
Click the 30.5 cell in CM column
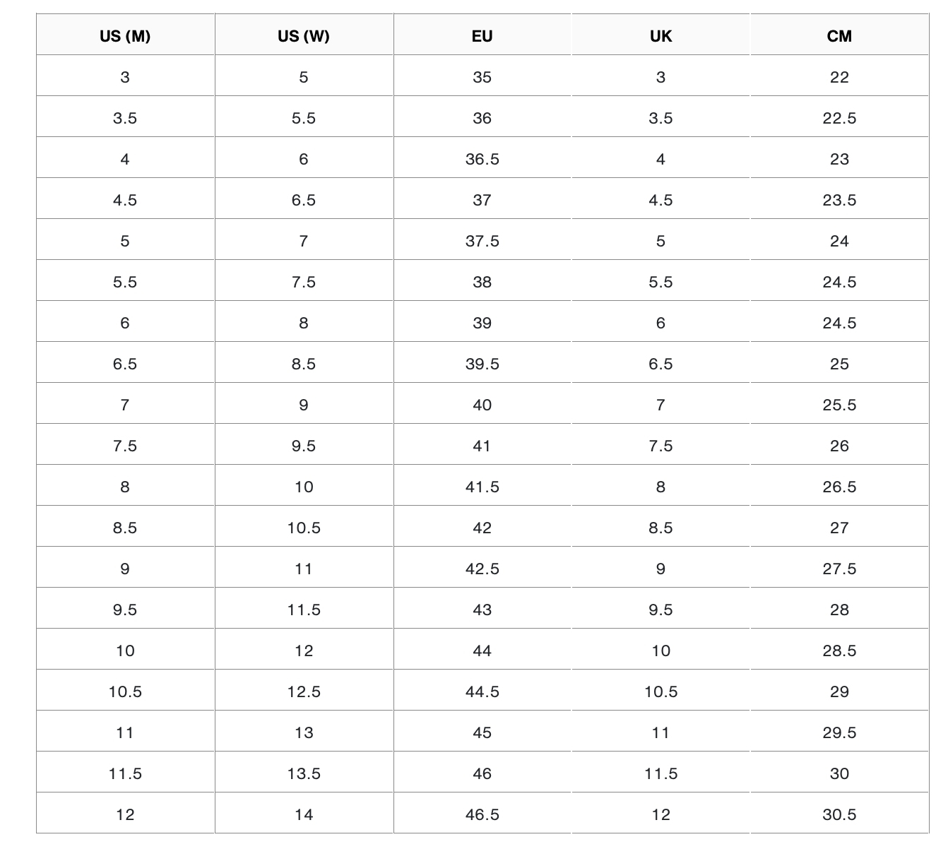(x=839, y=814)
